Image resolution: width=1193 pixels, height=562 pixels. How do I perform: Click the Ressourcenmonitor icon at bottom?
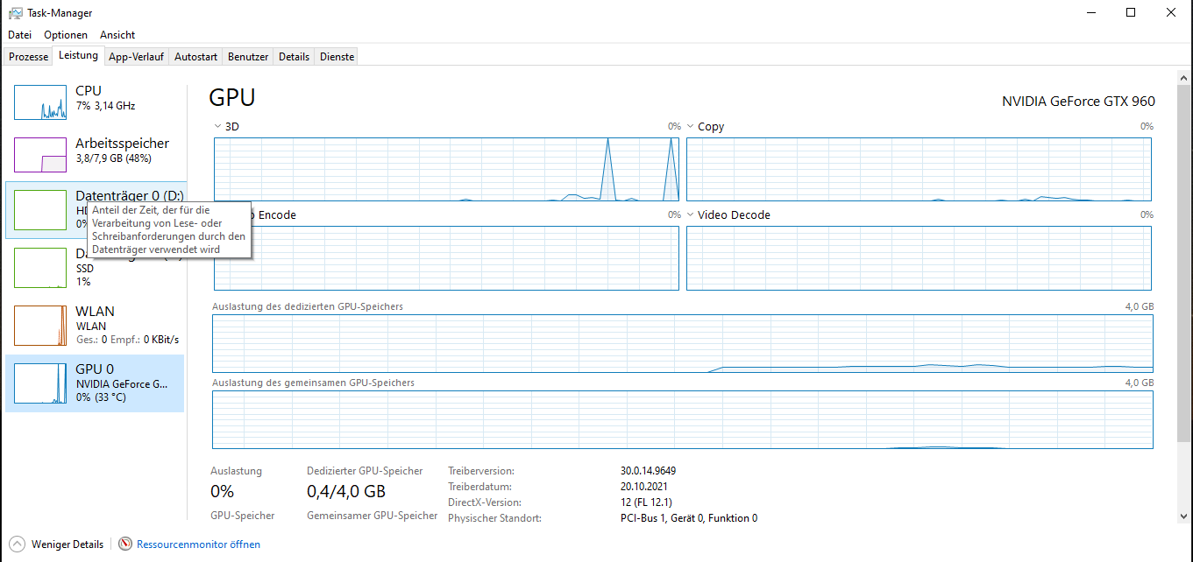click(125, 544)
